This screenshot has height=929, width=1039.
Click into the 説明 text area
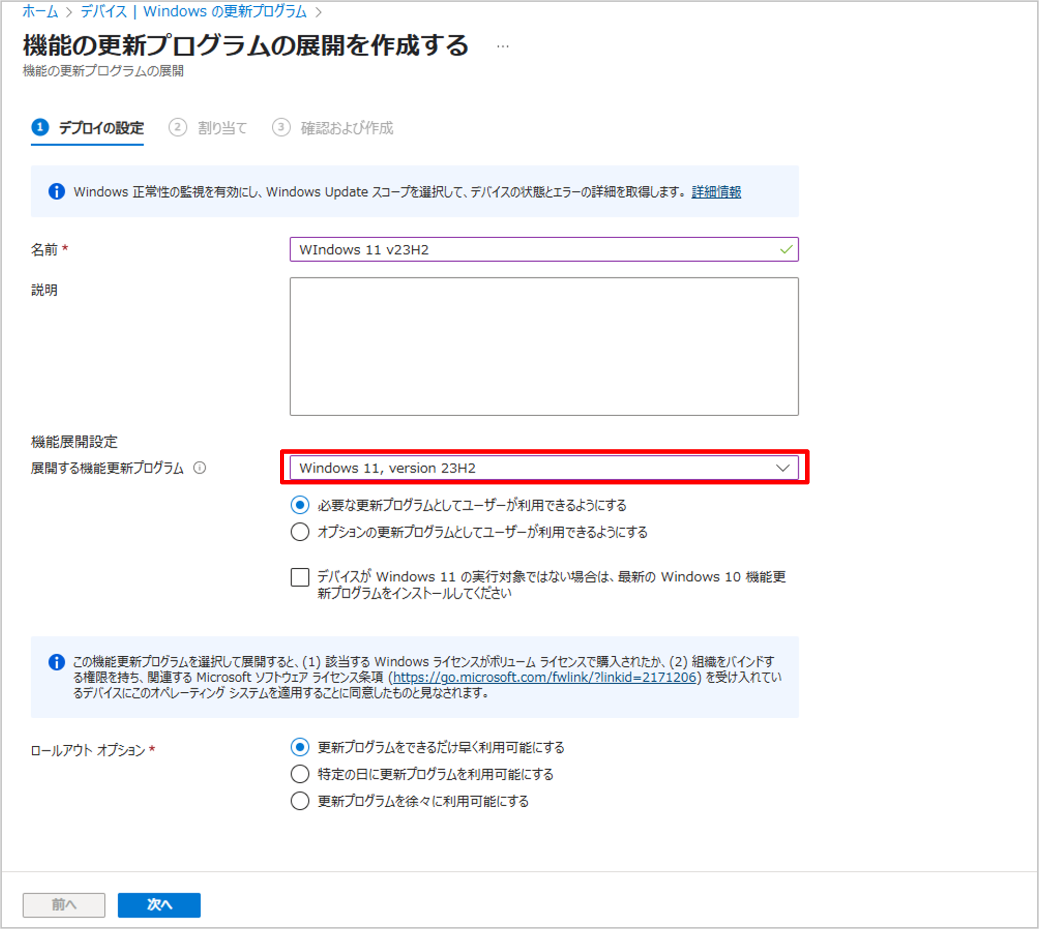click(x=544, y=346)
